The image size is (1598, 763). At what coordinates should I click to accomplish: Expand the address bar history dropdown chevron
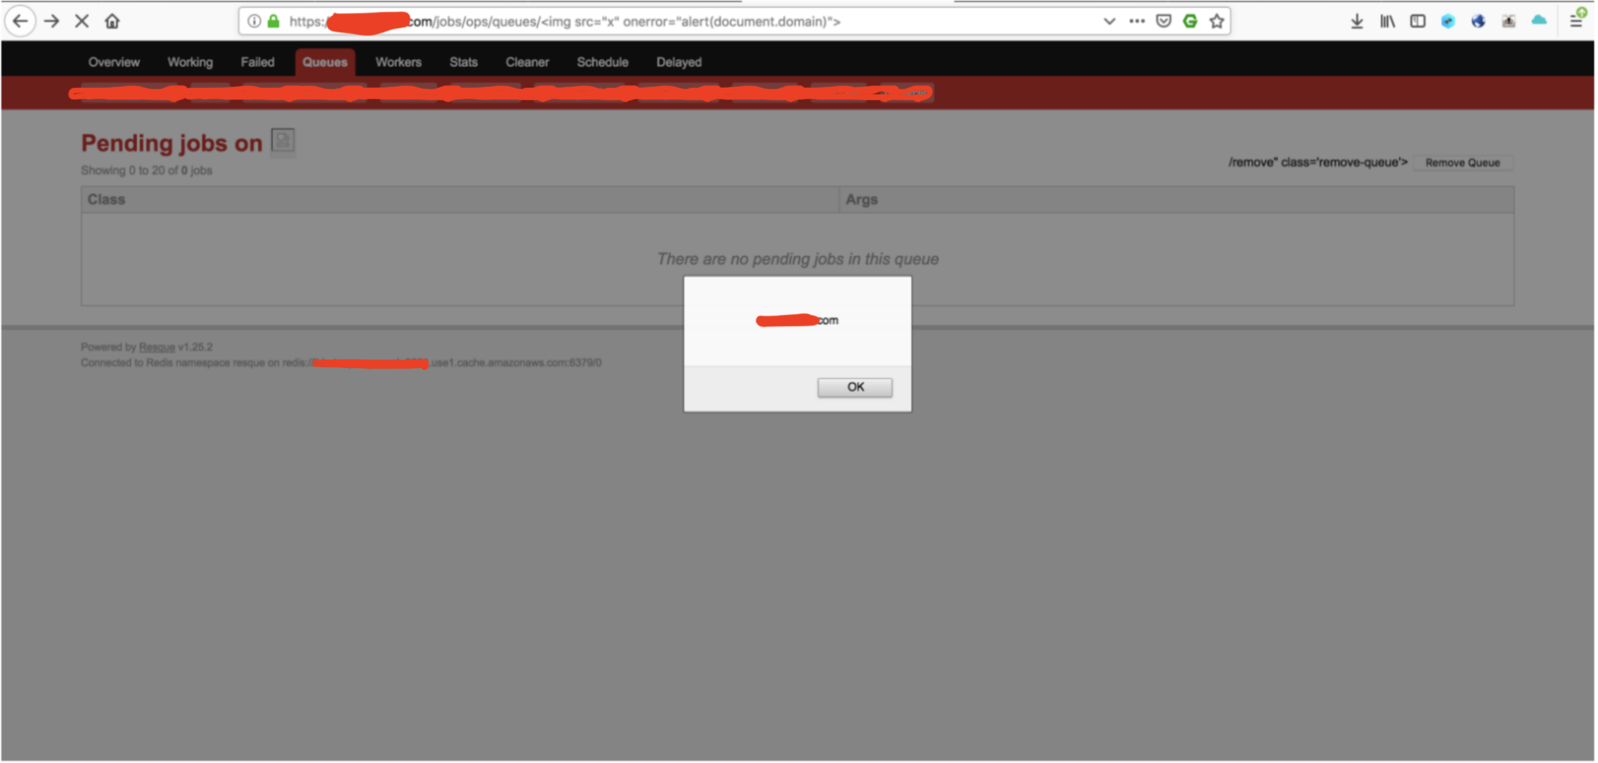tap(1110, 22)
